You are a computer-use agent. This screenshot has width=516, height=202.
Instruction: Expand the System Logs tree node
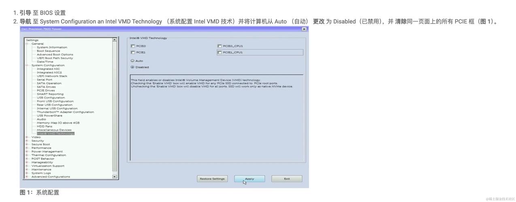pyautogui.click(x=27, y=173)
